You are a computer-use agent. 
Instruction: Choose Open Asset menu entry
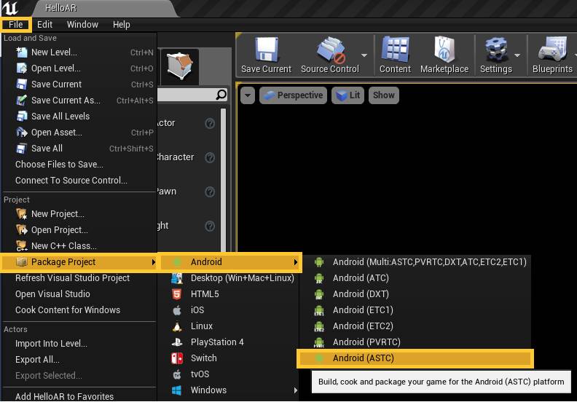[x=79, y=133]
